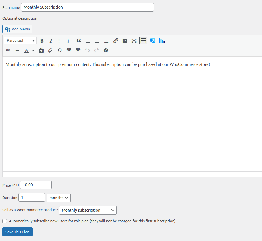Open keyboard shortcuts help
The height and width of the screenshot is (241, 262).
pyautogui.click(x=106, y=50)
